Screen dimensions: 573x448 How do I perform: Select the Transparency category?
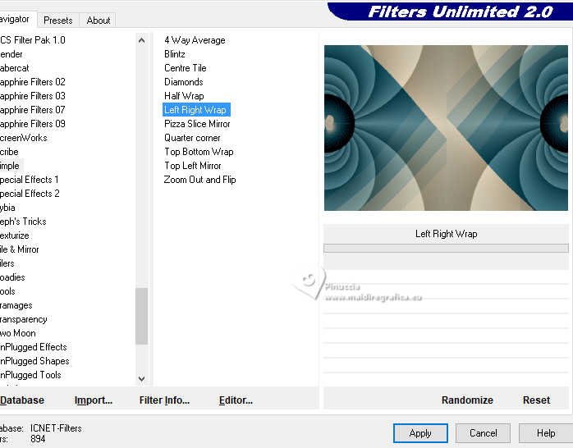(x=24, y=319)
